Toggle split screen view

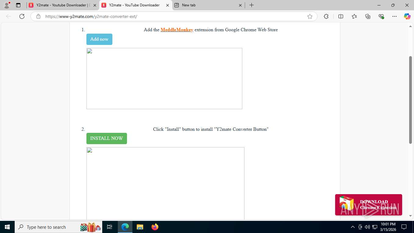click(341, 16)
